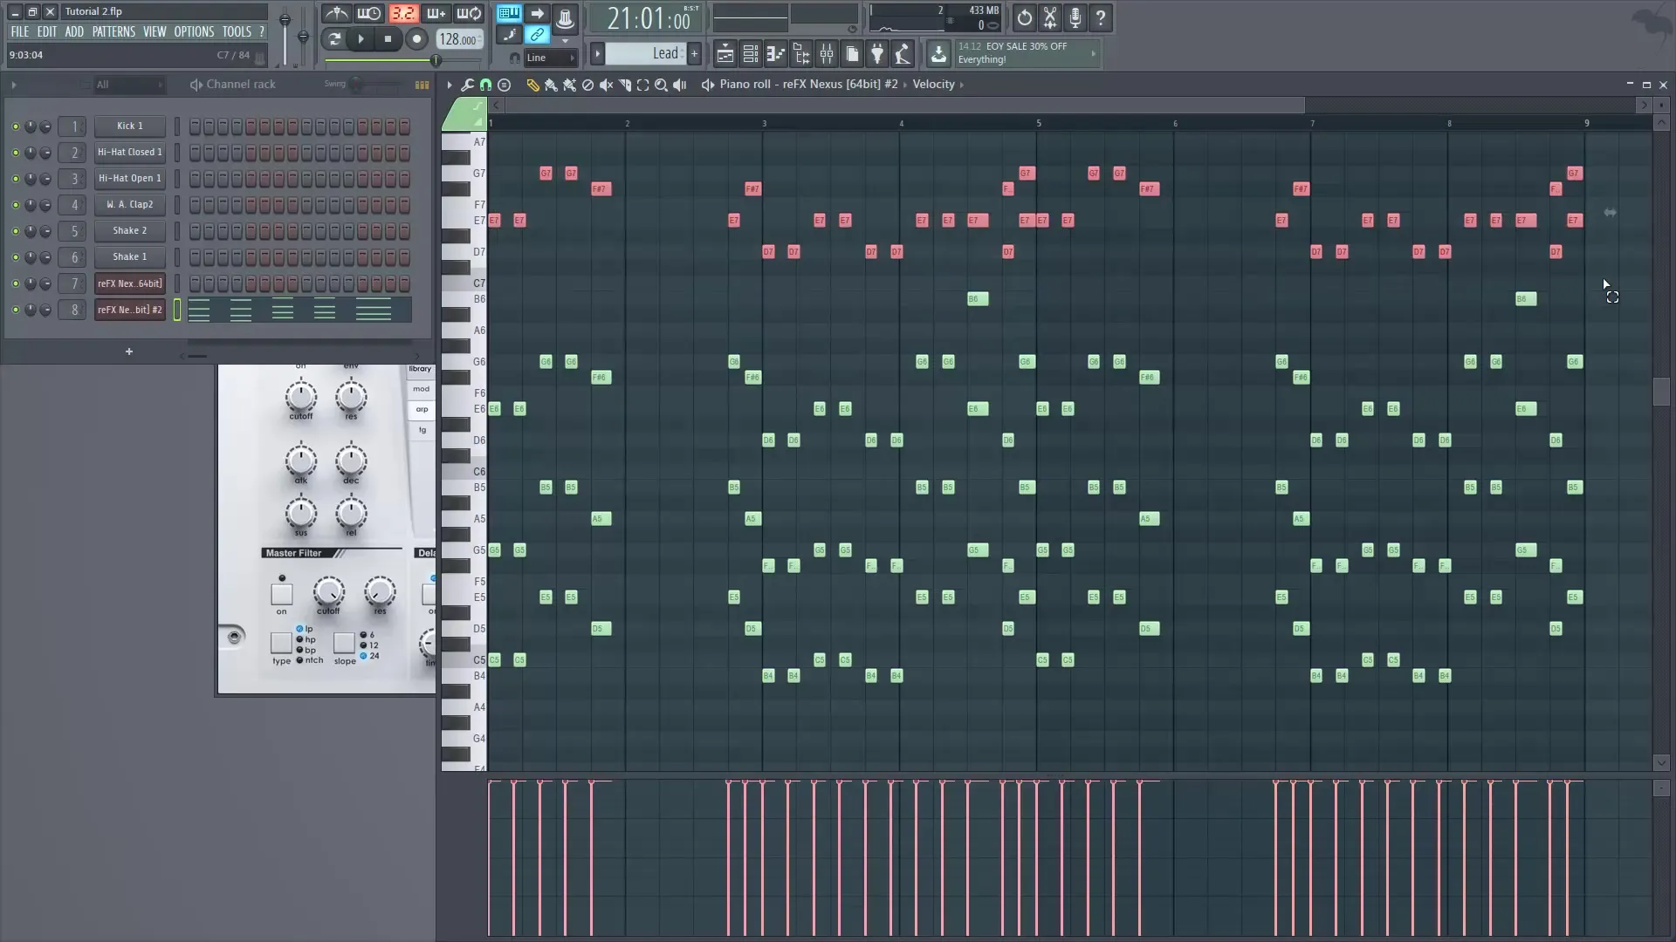Toggle the metronome on
The width and height of the screenshot is (1676, 942).
(336, 13)
